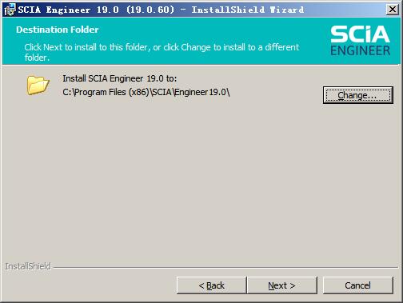Click the 'Destination Folder' heading
The height and width of the screenshot is (303, 403).
[58, 30]
